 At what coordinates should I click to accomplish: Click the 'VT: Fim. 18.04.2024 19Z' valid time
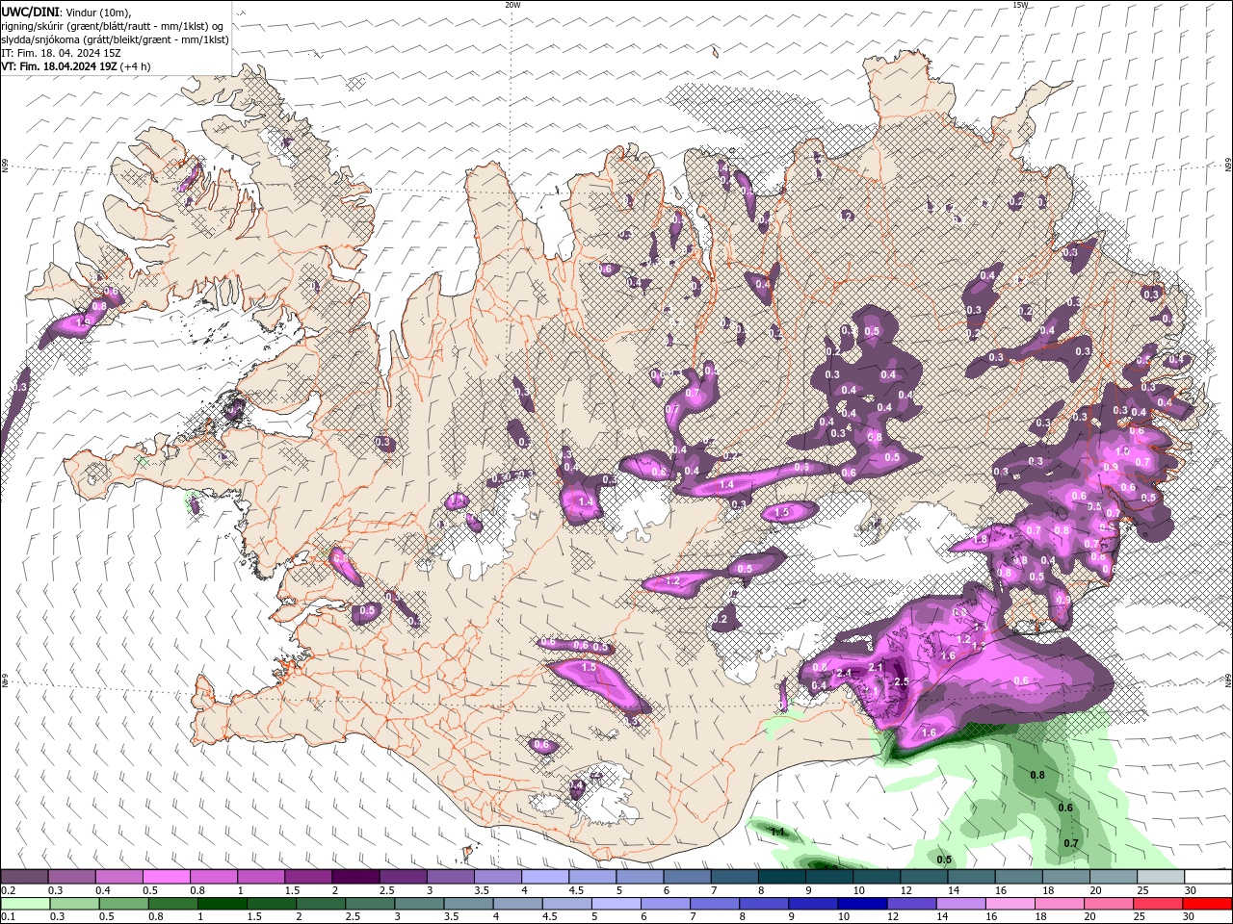59,66
